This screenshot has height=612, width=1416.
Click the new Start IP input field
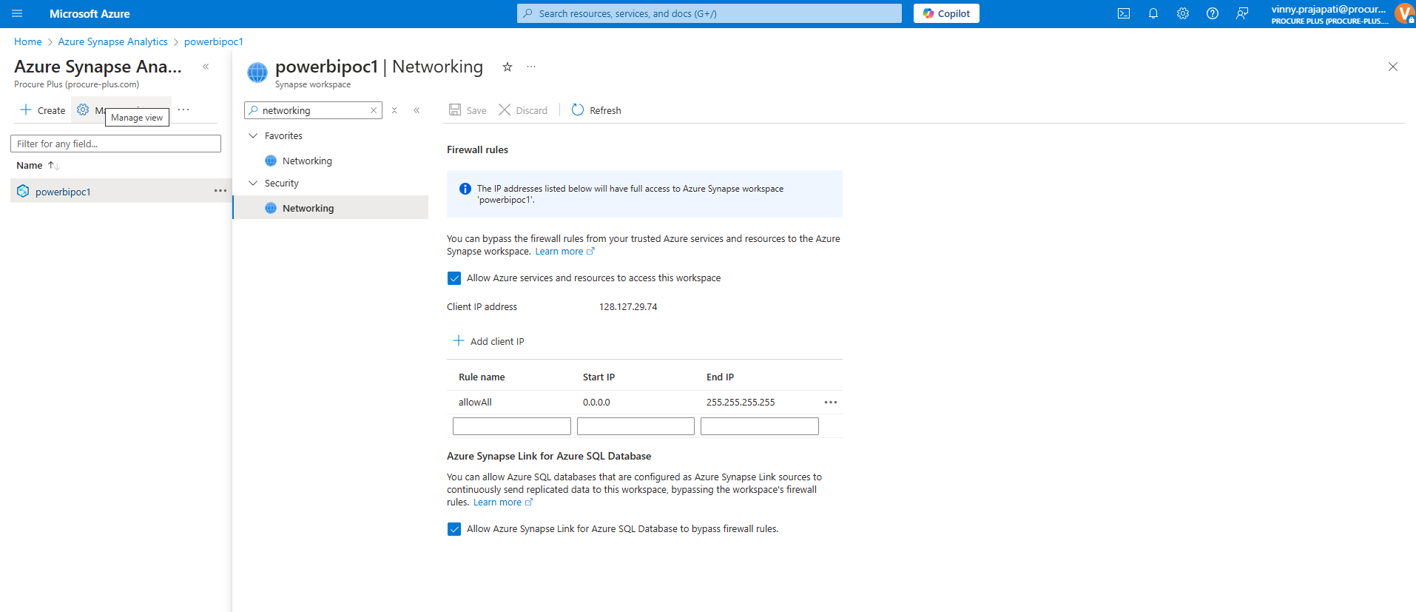635,426
